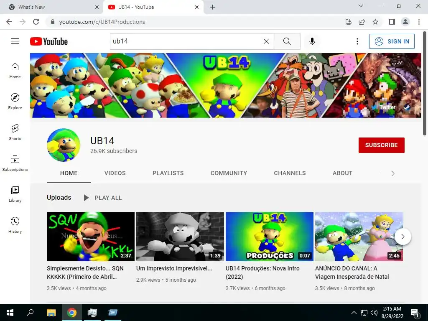Click the share page icon in address bar
428x321 pixels.
(x=362, y=22)
